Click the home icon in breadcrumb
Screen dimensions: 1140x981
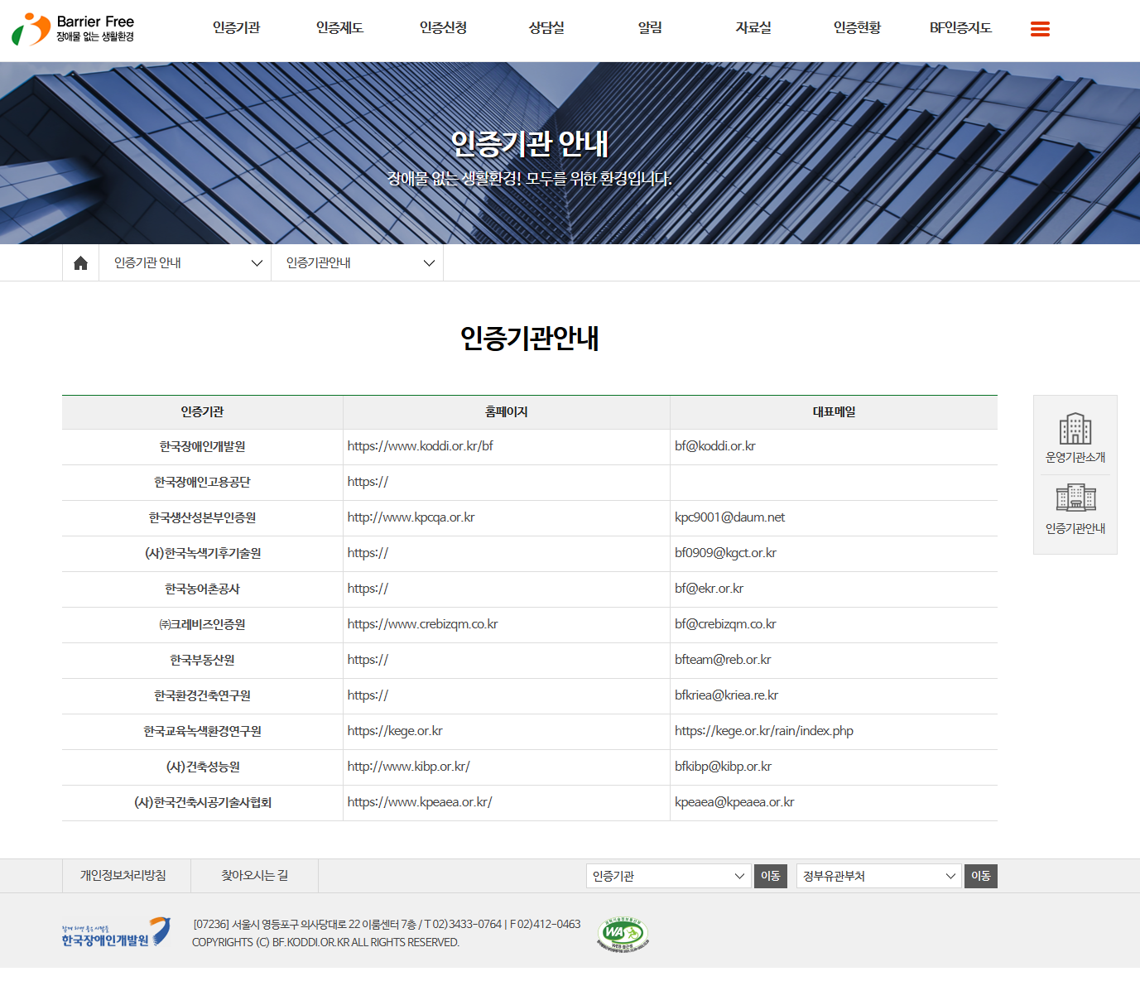80,263
